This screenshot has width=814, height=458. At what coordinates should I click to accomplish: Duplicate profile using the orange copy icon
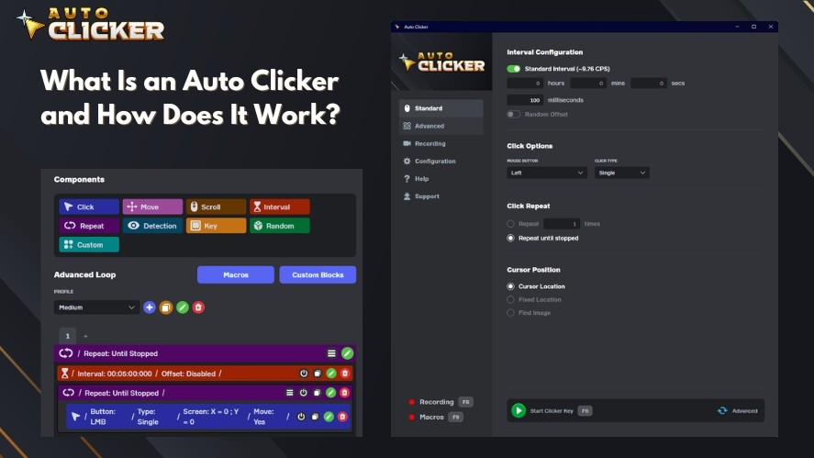tap(166, 307)
